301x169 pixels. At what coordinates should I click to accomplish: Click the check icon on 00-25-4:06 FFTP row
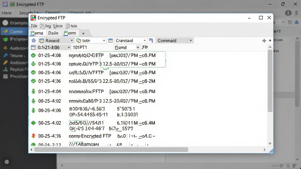pyautogui.click(x=33, y=73)
